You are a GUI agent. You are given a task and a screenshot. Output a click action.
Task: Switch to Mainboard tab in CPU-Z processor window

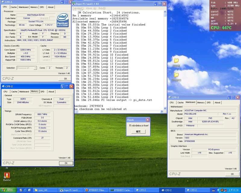tap(23, 7)
